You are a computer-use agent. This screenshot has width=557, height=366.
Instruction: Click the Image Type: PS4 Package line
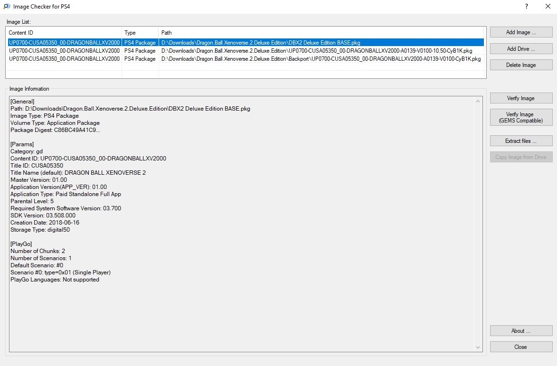point(45,116)
